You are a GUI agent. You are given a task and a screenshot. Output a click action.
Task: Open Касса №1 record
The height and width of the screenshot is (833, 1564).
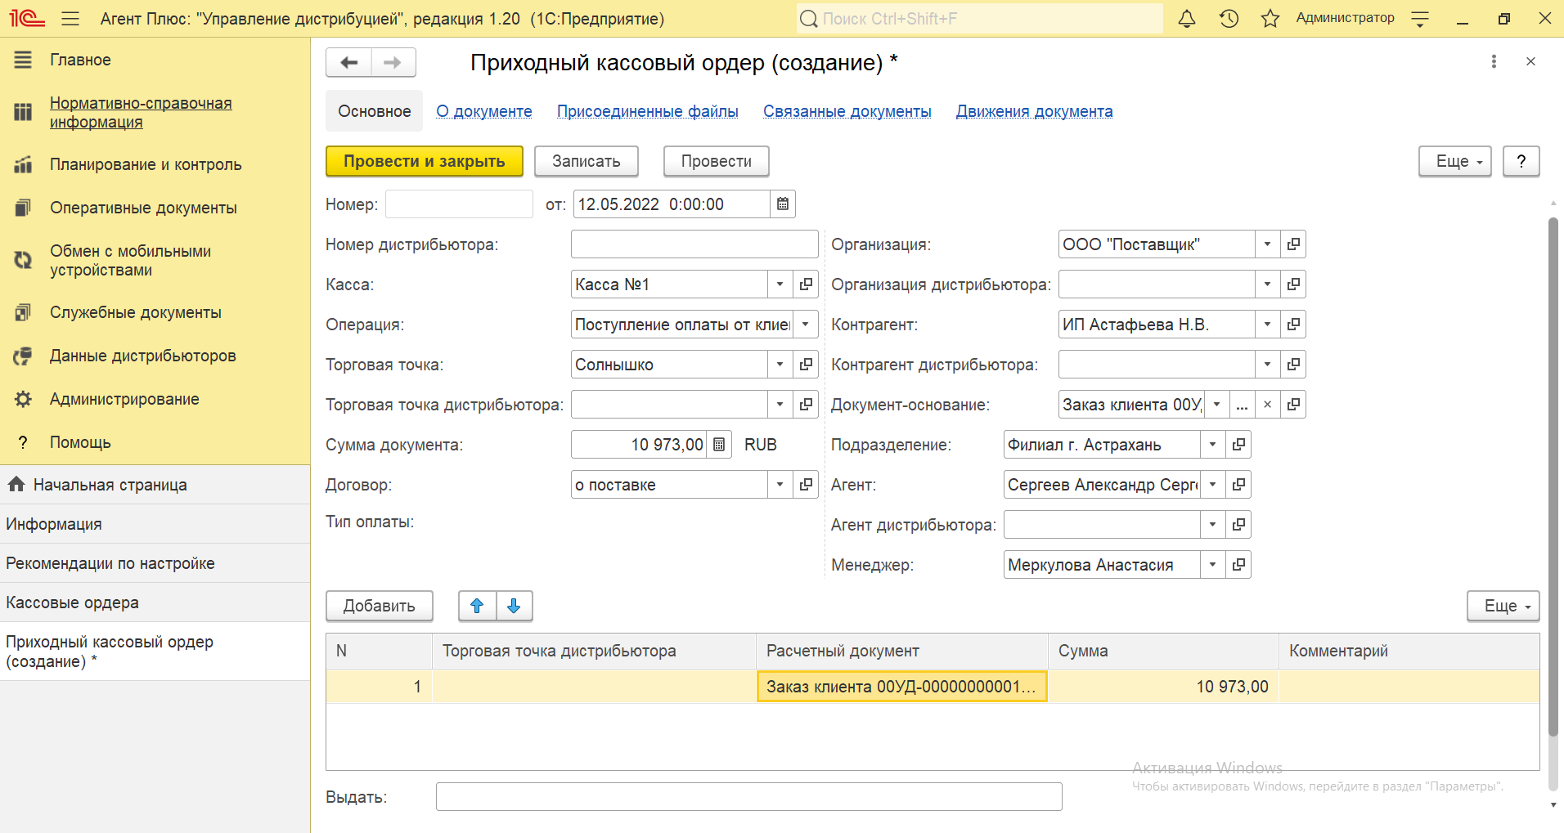[x=806, y=284]
